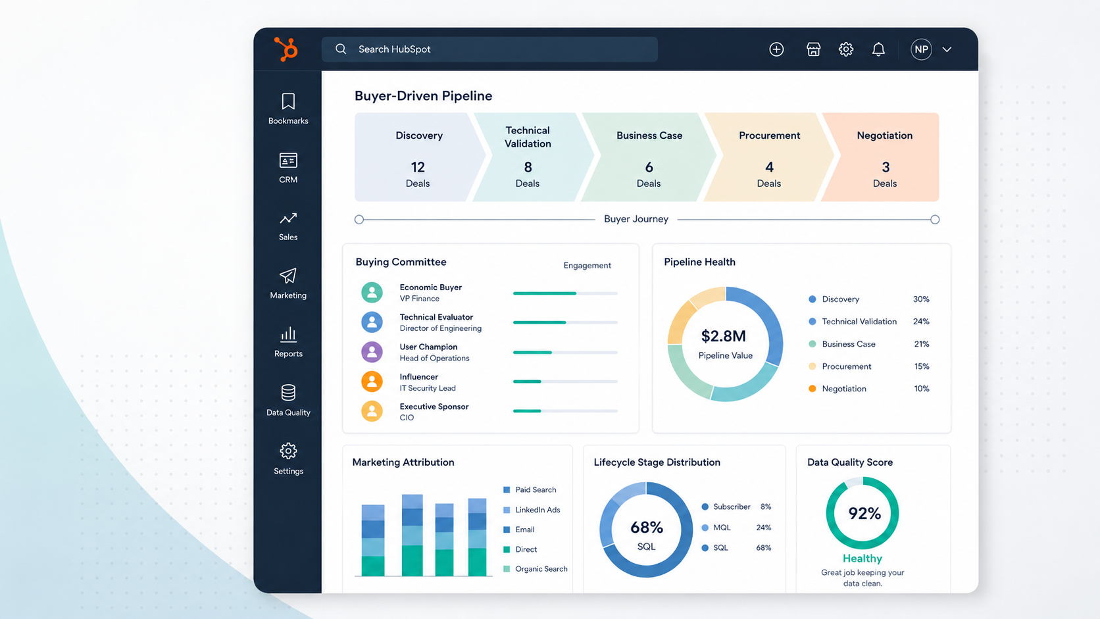Click the Executive Sponsor engagement bar
The image size is (1100, 619).
point(565,411)
